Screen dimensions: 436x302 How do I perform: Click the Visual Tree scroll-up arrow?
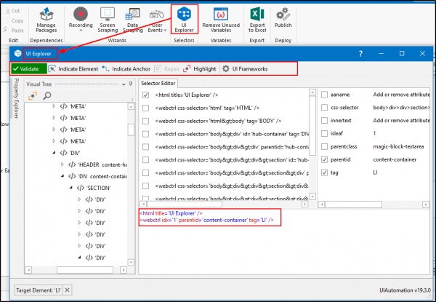(131, 106)
